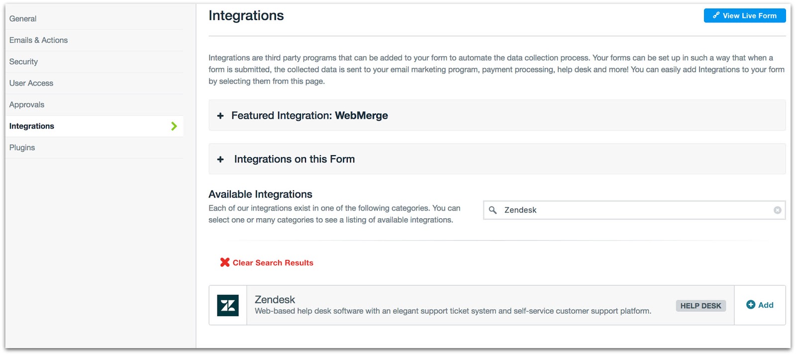Viewport: 796px width, 355px height.
Task: Click the Zendesk logo icon
Action: click(228, 305)
